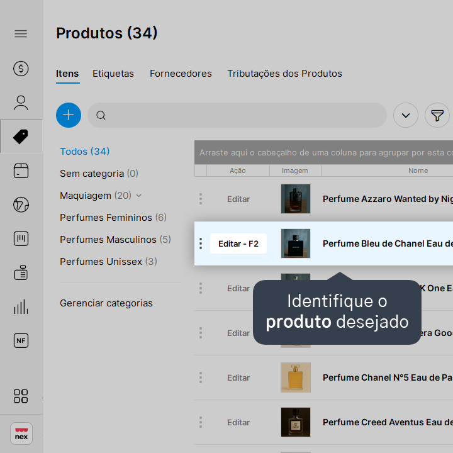Screen dimensions: 453x453
Task: Open the customers person icon in the sidebar
Action: [x=21, y=103]
